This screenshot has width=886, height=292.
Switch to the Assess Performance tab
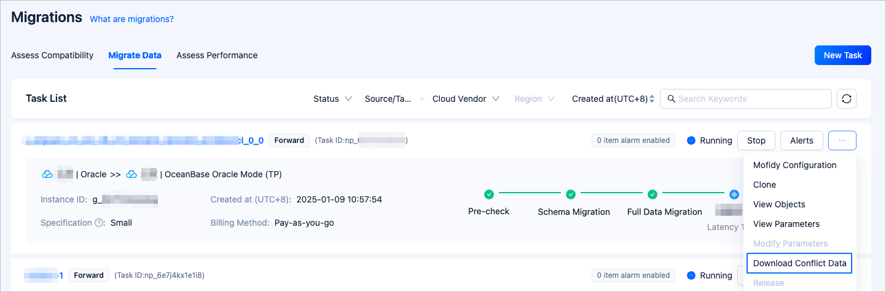(217, 55)
